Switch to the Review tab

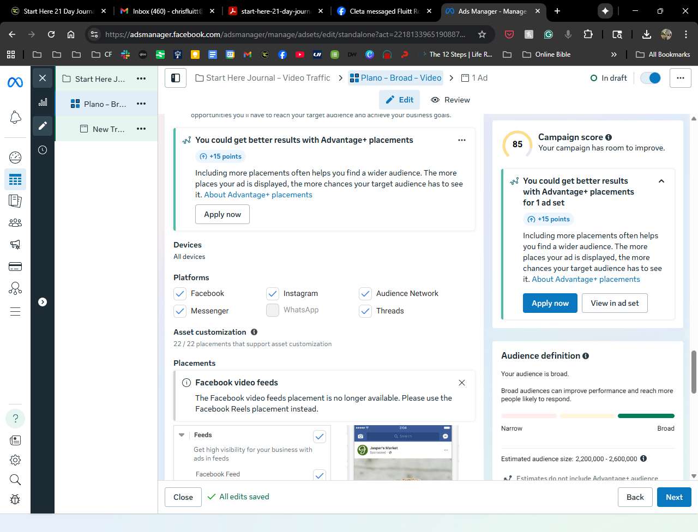click(450, 100)
